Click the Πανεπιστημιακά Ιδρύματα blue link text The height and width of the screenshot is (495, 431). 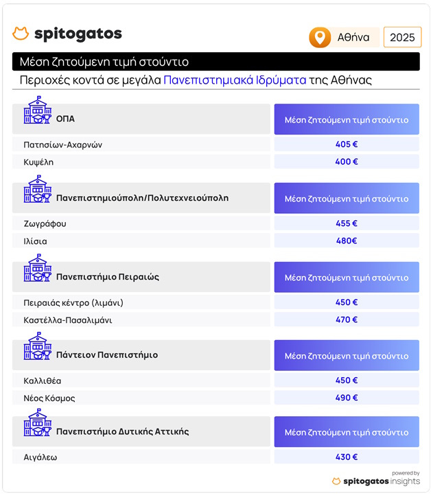pos(235,80)
